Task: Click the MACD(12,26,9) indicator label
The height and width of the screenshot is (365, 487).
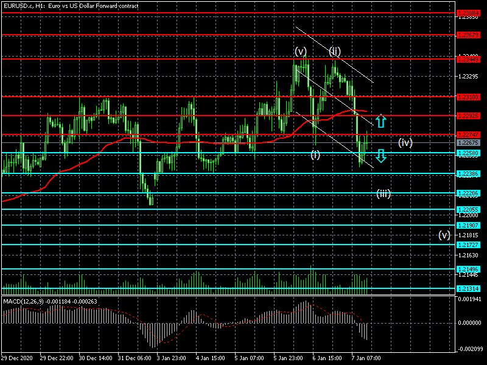Action: tap(50, 301)
